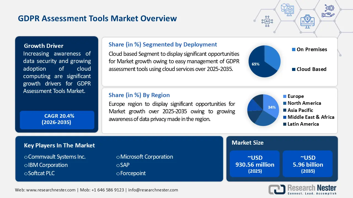Click the growth driver description paragraph
Image resolution: width=353 pixels, height=198 pixels.
point(57,72)
